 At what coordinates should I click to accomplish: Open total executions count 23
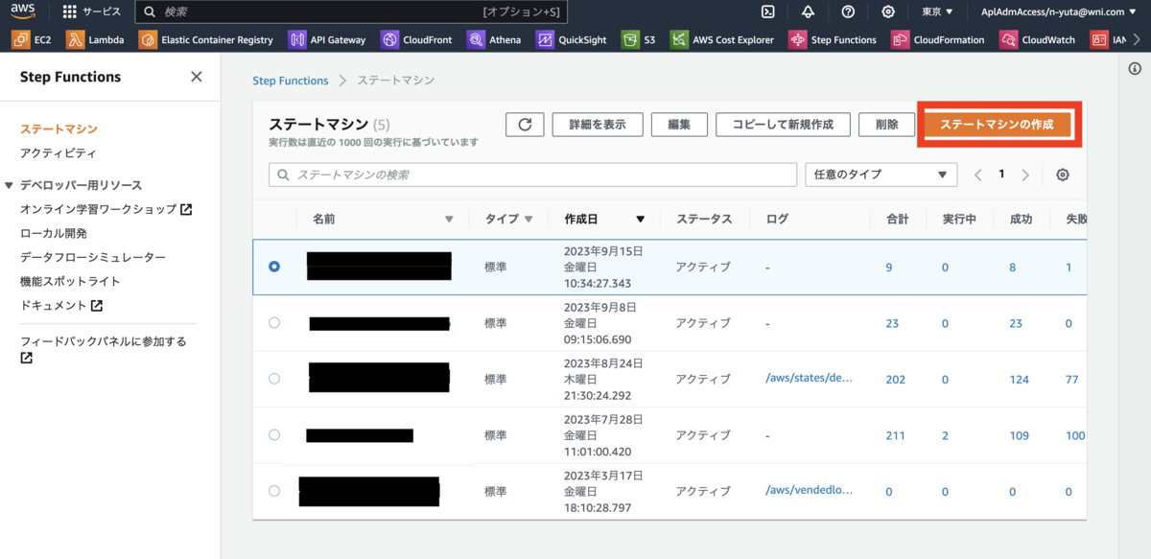point(892,324)
